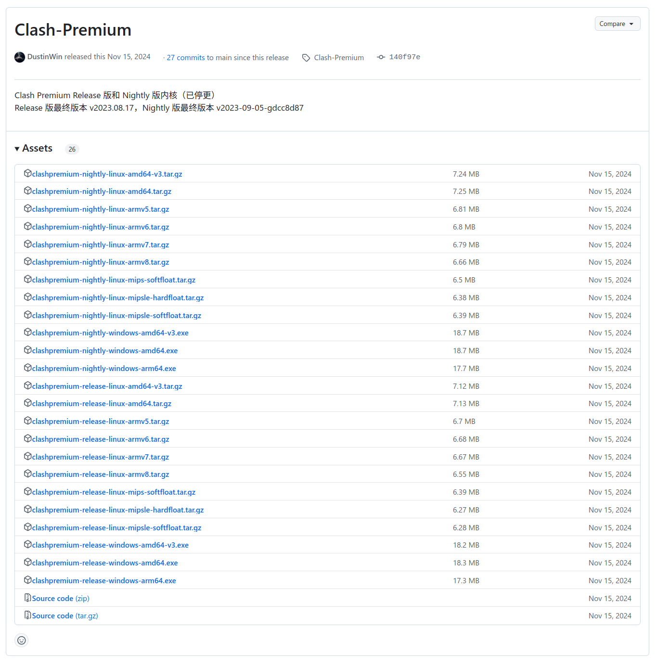Click package icon for nightly-windows-amd64.exe
The image size is (656, 666).
tap(27, 350)
